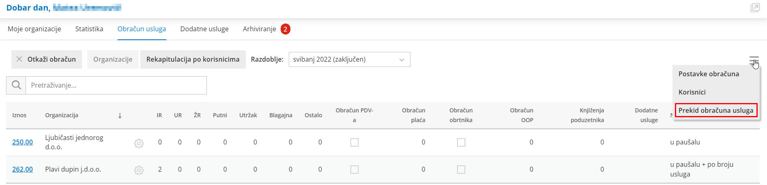Click the search magnifier icon
This screenshot has height=185, width=767.
point(16,85)
